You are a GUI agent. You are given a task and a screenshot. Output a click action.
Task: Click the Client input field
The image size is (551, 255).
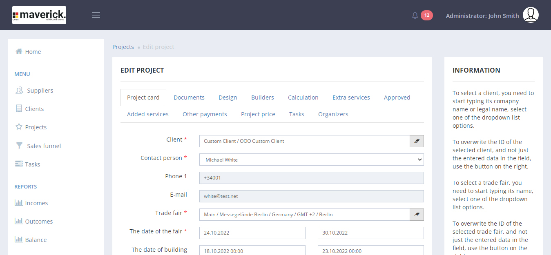tap(304, 141)
